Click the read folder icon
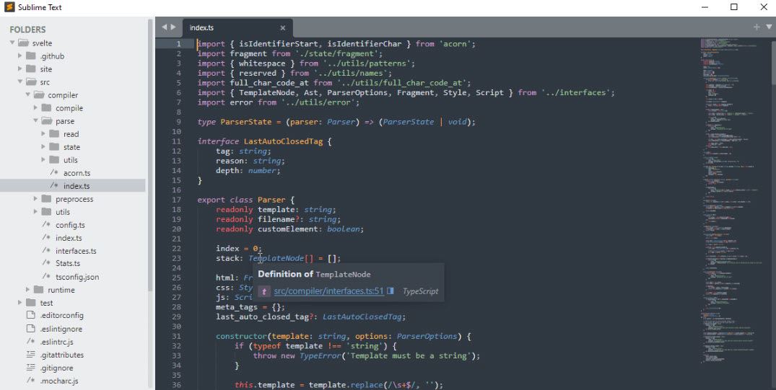The image size is (776, 390). point(54,134)
